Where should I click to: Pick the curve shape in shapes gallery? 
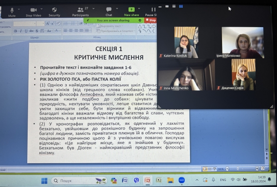pyautogui.click(x=149, y=31)
